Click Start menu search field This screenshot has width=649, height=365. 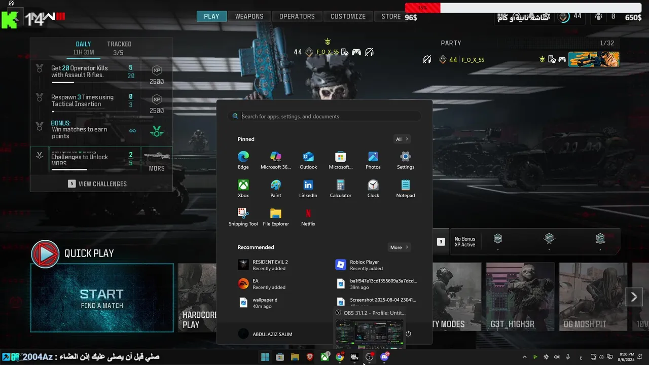[x=324, y=116]
